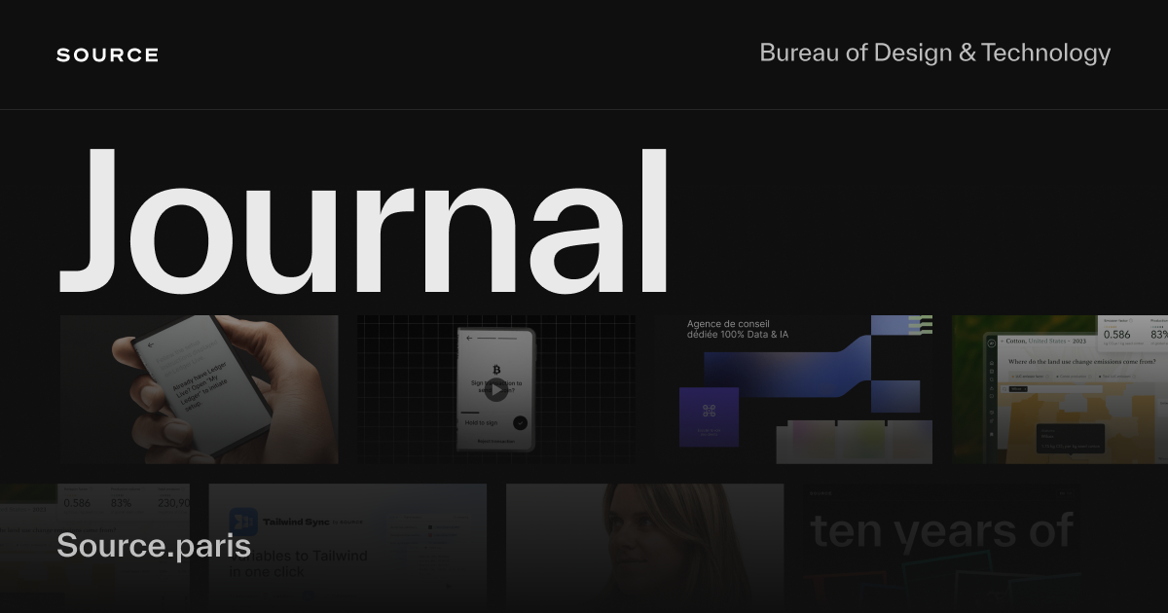Click the Bureau of Design & Technology tagline
This screenshot has height=613, width=1168.
click(x=934, y=53)
